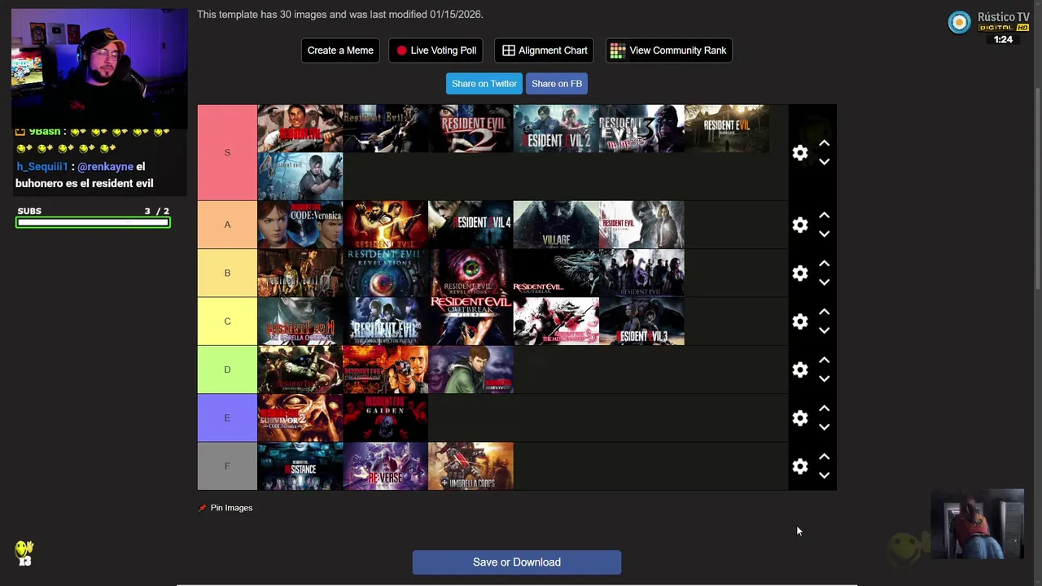
Task: Open settings gear for F tier row
Action: [800, 466]
